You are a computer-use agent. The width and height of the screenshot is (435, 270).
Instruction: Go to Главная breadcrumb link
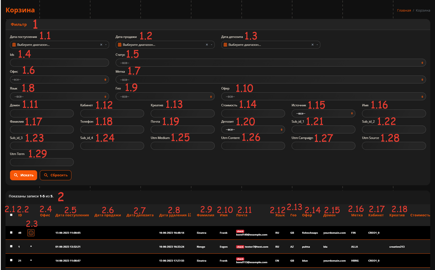coord(404,11)
